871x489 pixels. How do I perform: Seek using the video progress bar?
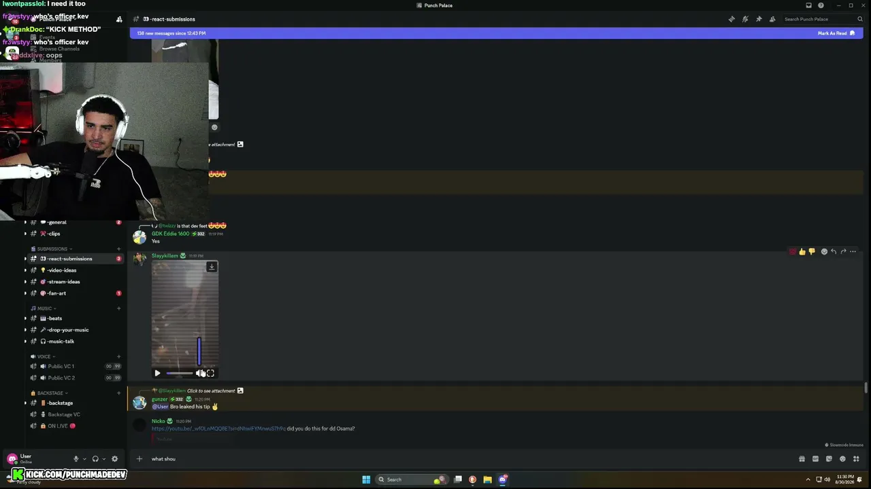click(179, 373)
